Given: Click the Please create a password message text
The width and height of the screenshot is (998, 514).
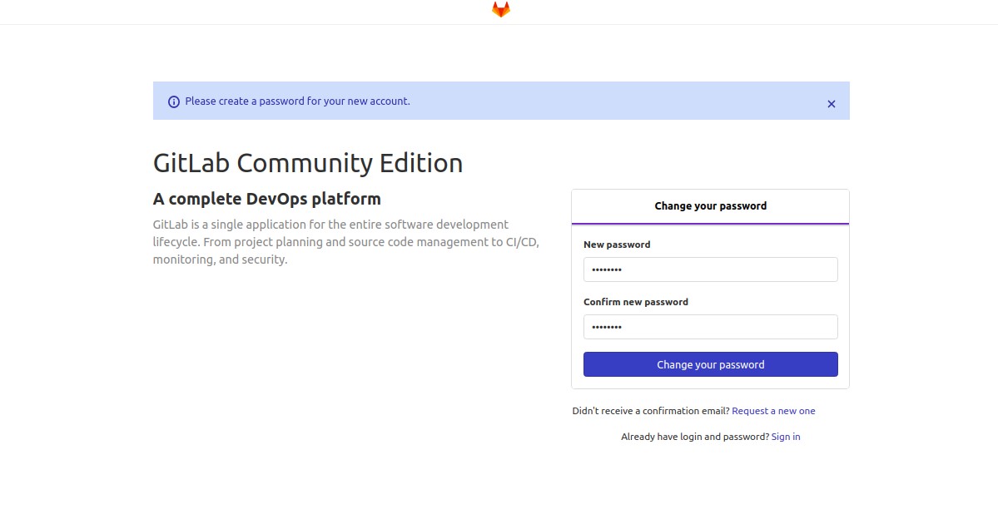Looking at the screenshot, I should [x=297, y=101].
